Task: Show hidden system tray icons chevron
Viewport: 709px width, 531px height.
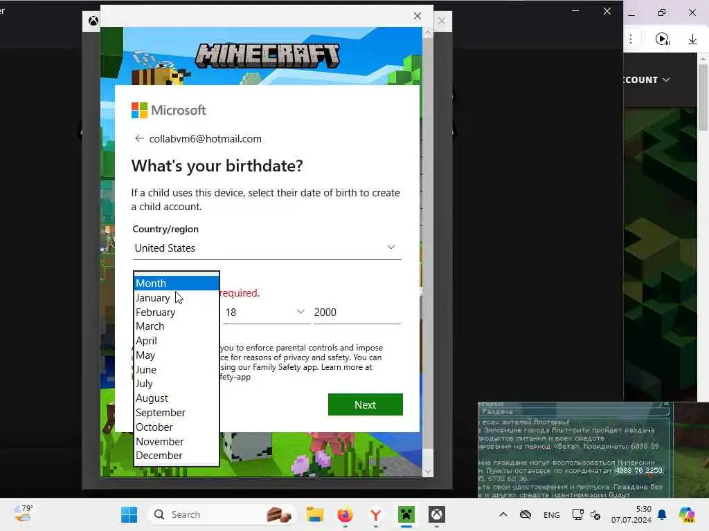Action: coord(503,514)
